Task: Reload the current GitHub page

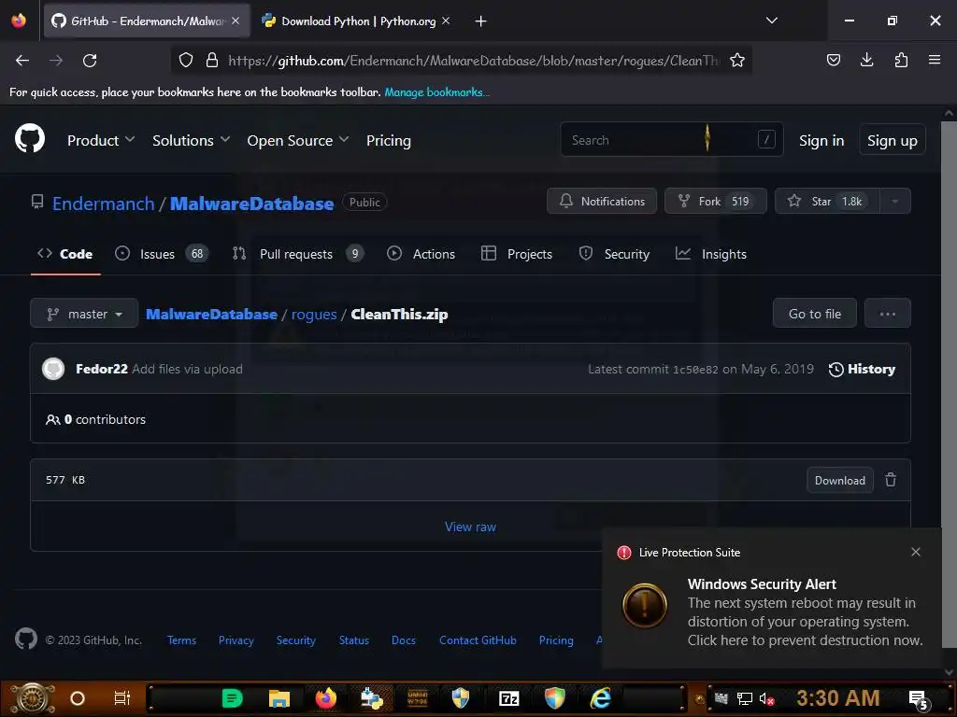Action: 90,61
